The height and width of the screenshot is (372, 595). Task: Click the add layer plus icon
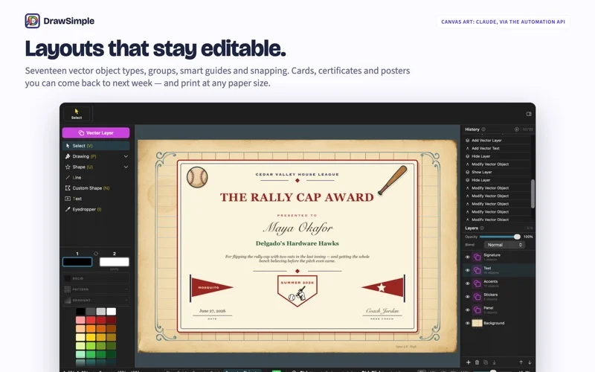[x=469, y=362]
